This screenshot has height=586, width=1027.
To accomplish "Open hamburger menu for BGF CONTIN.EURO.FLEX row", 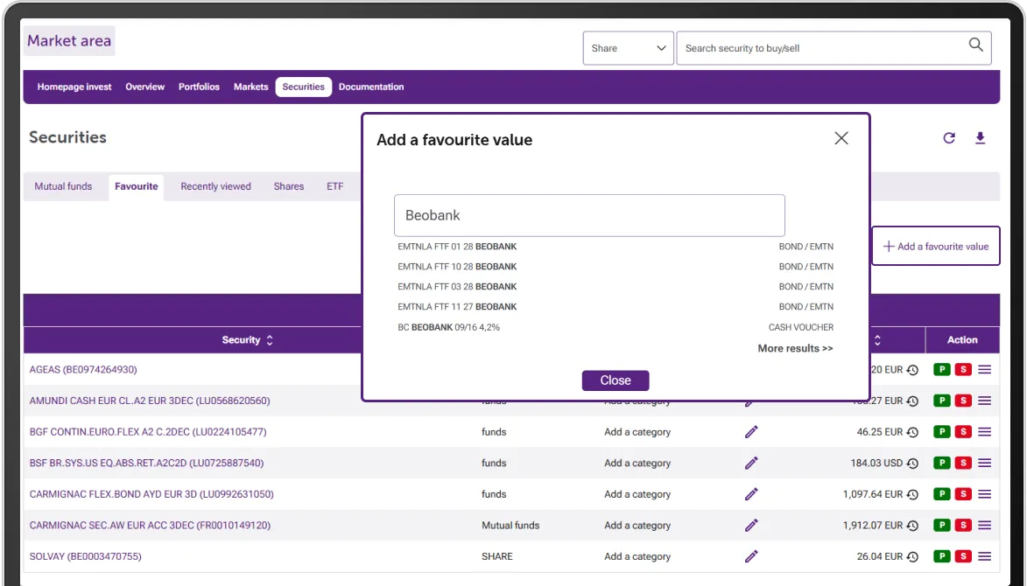I will coord(984,432).
